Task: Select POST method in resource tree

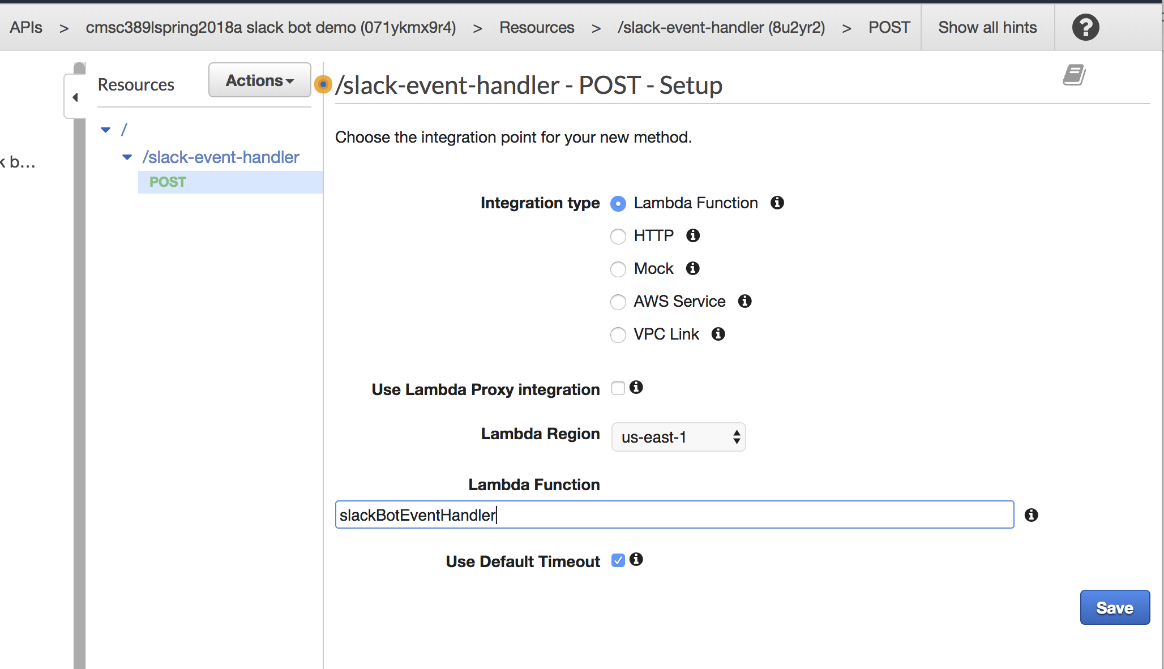Action: [x=168, y=182]
